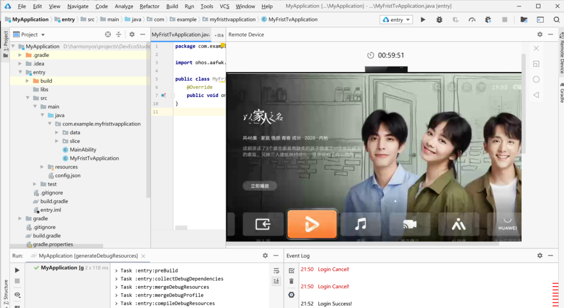Click the search magnifier in the toolbar
Screen dimensions: 564x308
click(556, 19)
